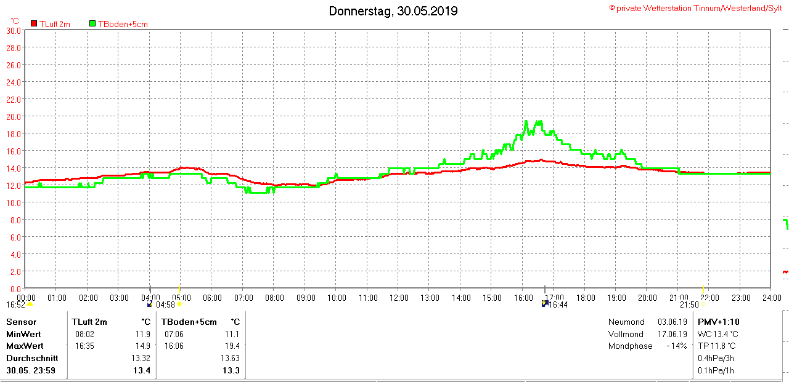This screenshot has height=382, width=789.
Task: Click the TLuft 2m column header in table
Action: (89, 322)
